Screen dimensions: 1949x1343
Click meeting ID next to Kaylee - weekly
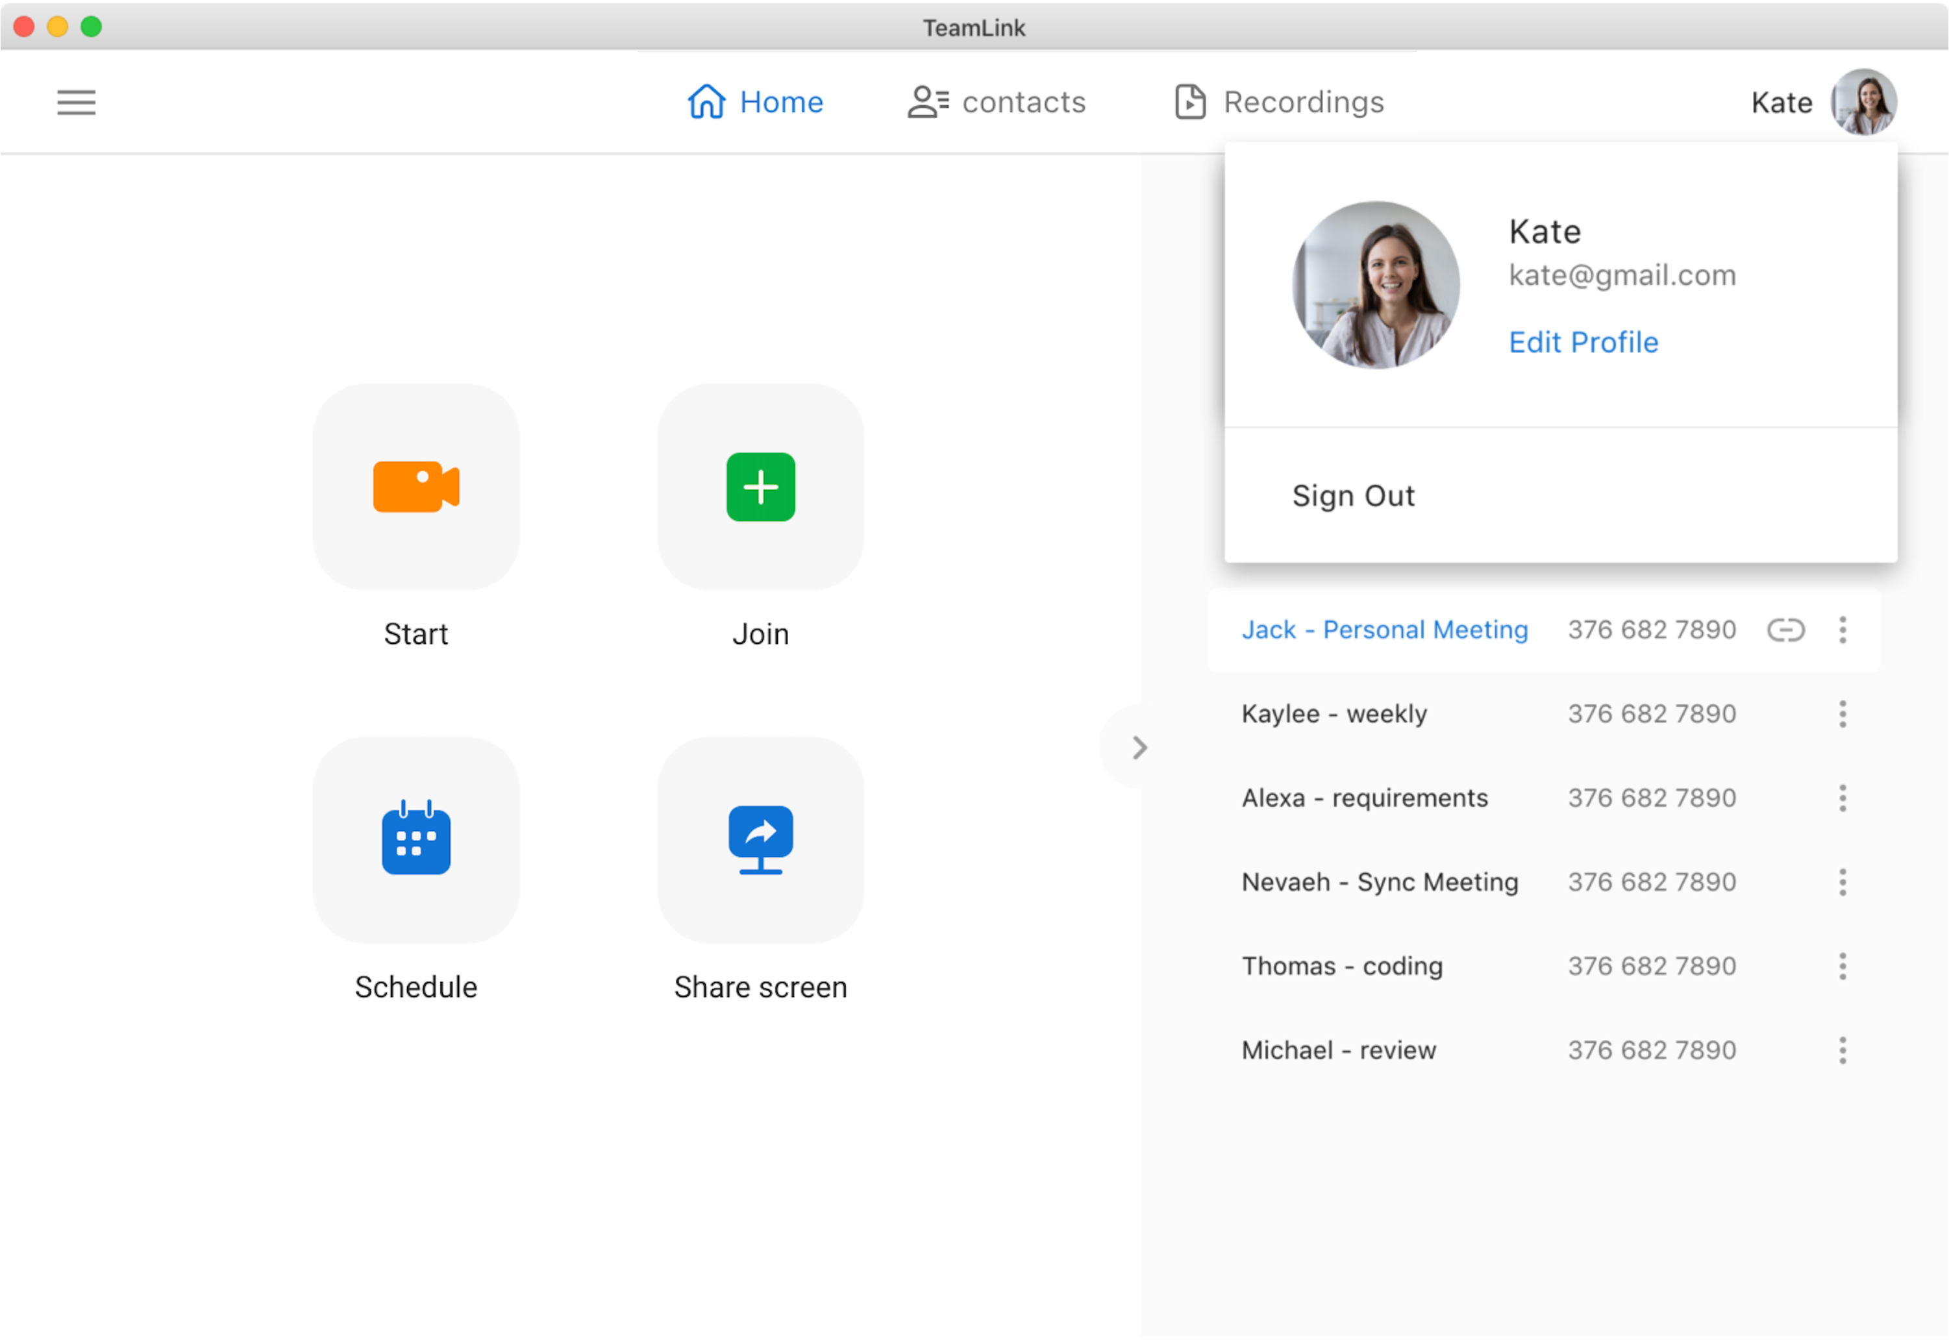[x=1651, y=713]
